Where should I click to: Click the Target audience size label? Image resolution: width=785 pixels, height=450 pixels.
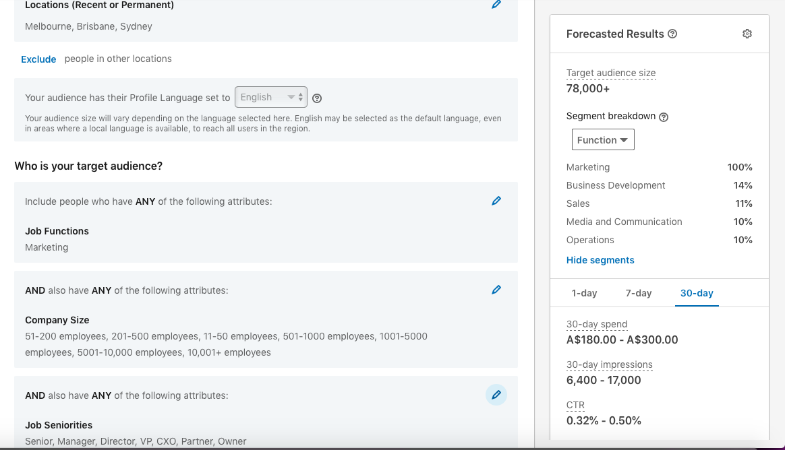pos(611,73)
